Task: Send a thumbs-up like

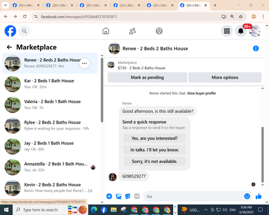Action: click(259, 196)
